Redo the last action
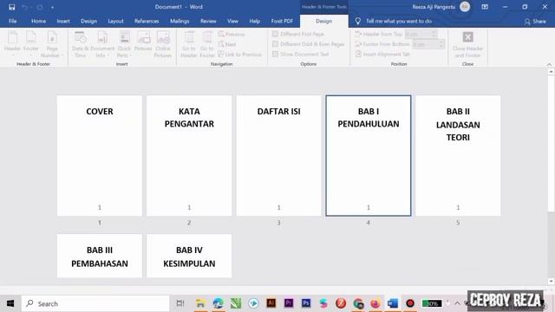 [39, 7]
